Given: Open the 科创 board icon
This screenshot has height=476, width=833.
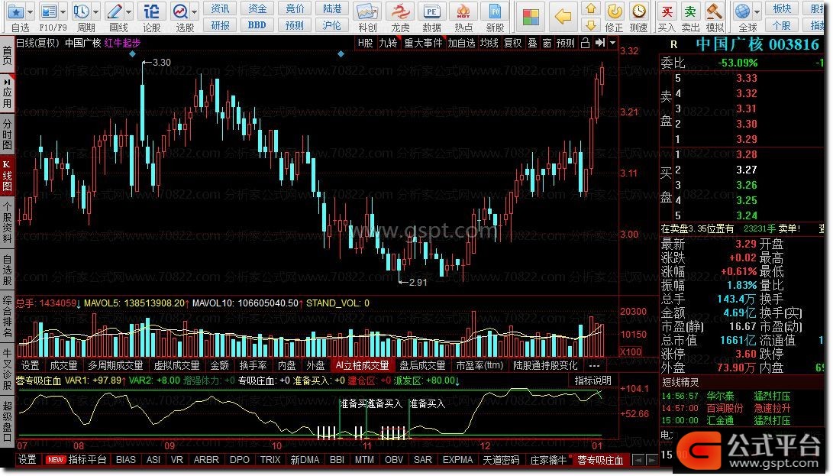Looking at the screenshot, I should (x=367, y=11).
